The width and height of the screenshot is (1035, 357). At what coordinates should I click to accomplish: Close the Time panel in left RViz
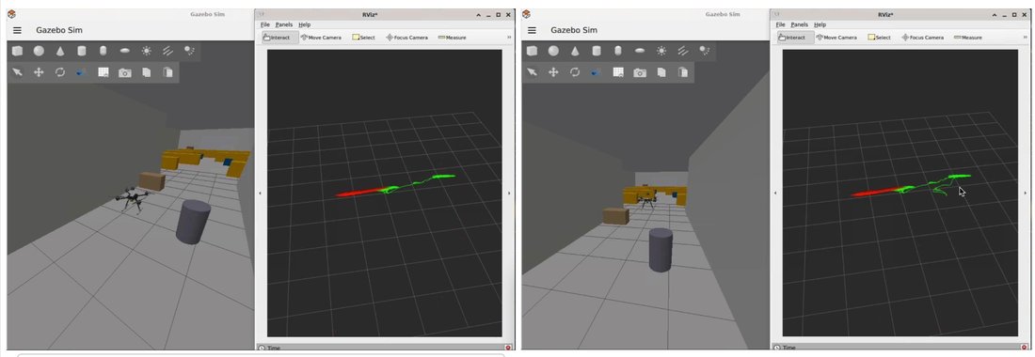click(508, 347)
